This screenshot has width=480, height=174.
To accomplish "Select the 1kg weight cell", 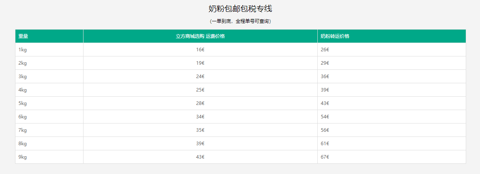I will coord(49,50).
